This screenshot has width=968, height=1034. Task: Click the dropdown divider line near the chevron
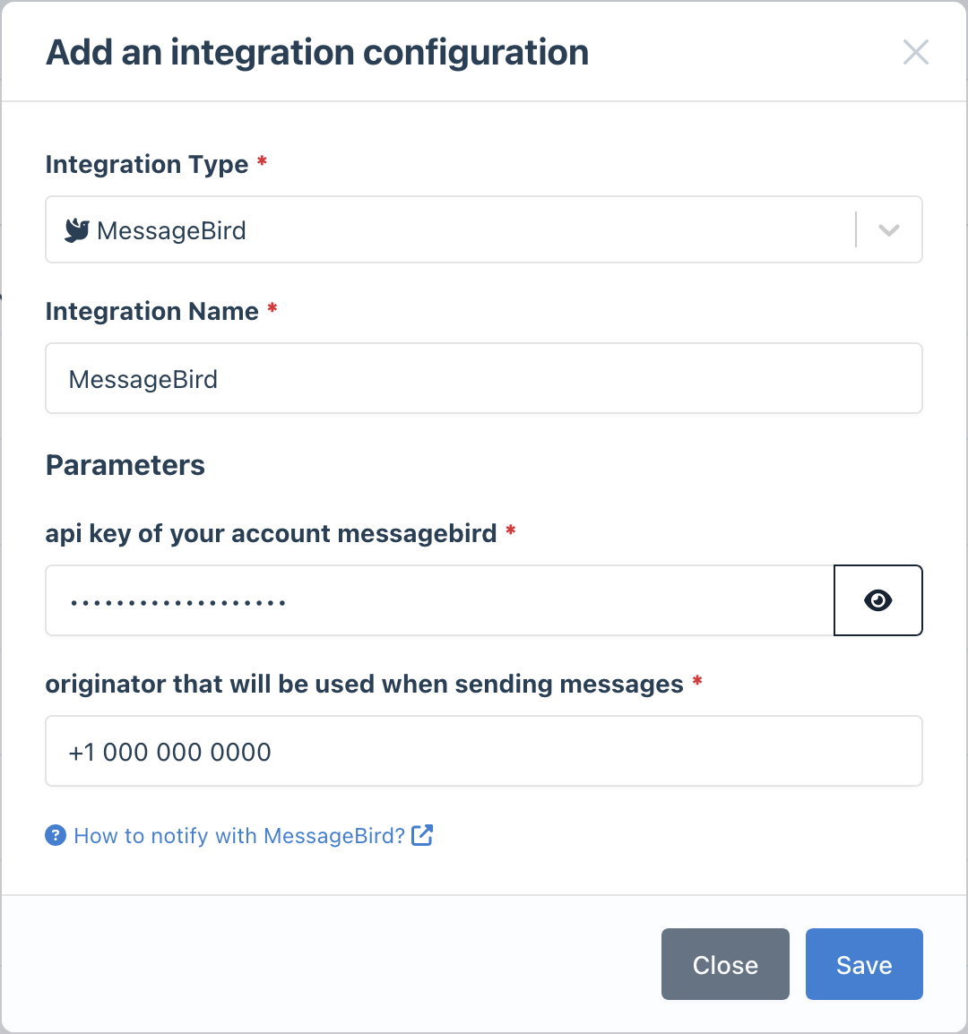855,229
